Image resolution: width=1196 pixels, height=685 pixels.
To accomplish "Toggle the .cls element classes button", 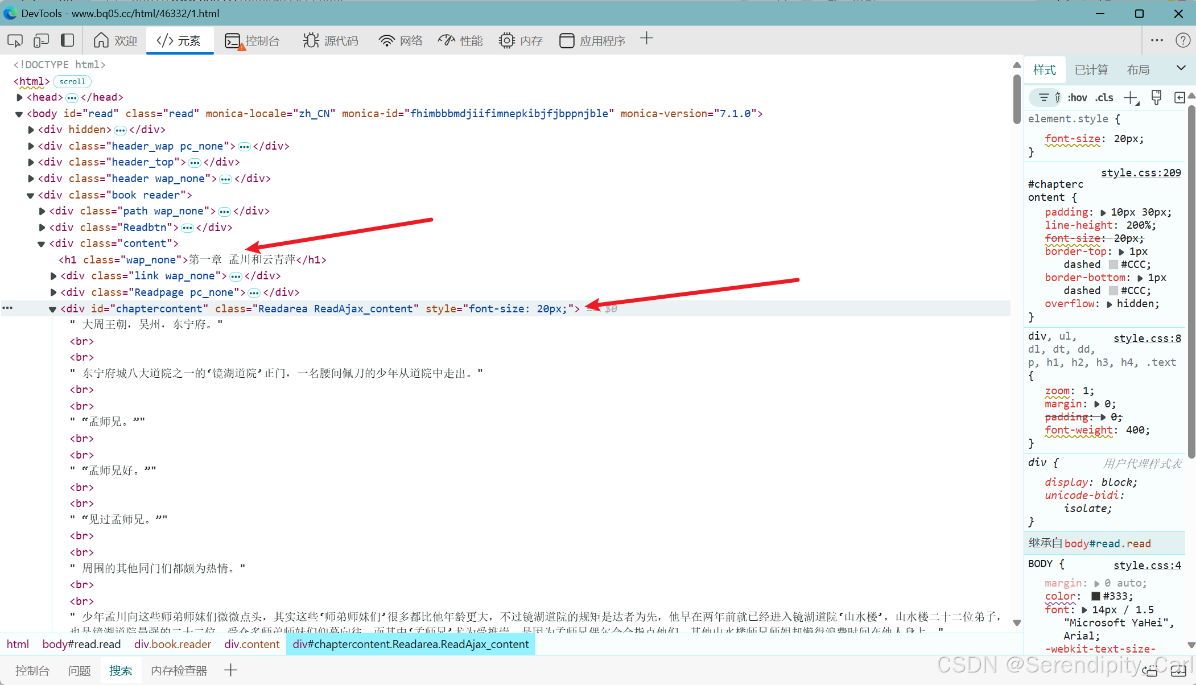I will 1104,97.
